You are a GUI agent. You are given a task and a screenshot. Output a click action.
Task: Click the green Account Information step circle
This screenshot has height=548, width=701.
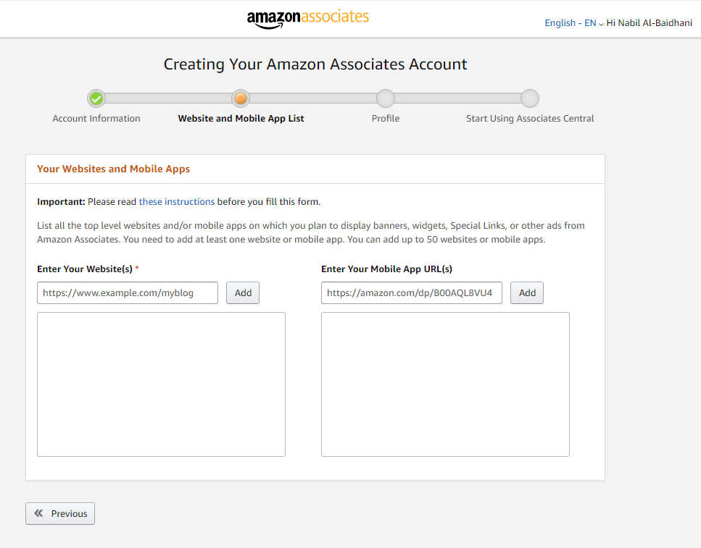pos(96,98)
